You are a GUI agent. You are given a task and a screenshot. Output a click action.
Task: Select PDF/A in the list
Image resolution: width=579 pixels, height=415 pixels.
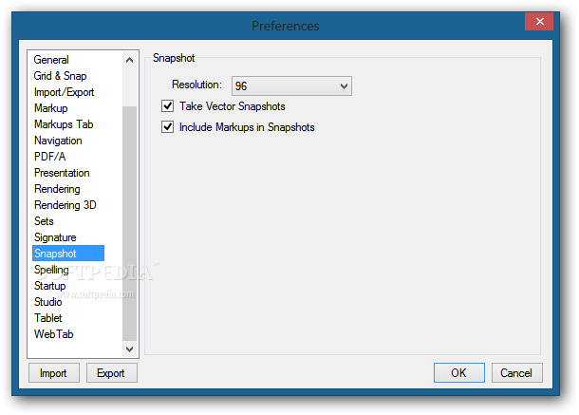(50, 157)
